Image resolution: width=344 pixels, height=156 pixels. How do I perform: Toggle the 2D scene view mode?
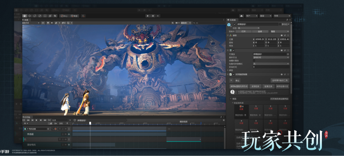[x=43, y=23]
